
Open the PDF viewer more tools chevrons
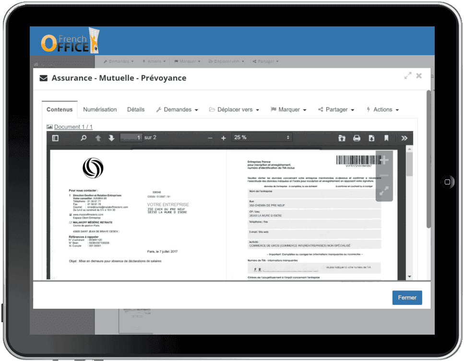tap(404, 138)
